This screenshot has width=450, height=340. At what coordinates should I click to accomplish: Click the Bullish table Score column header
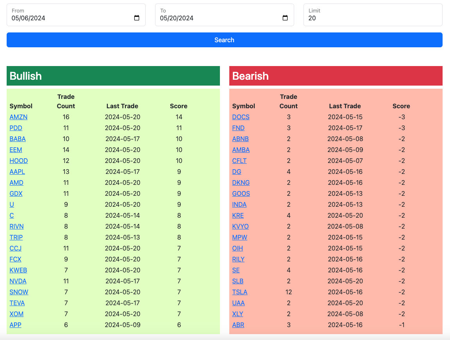179,106
